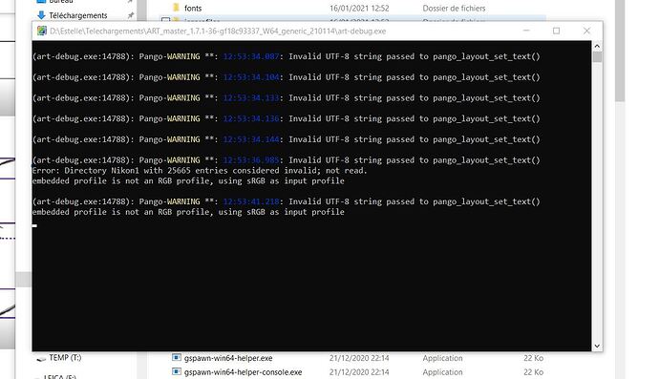Click the console scrollbar thumb
Screen dimensions: 659x379
tap(597, 57)
